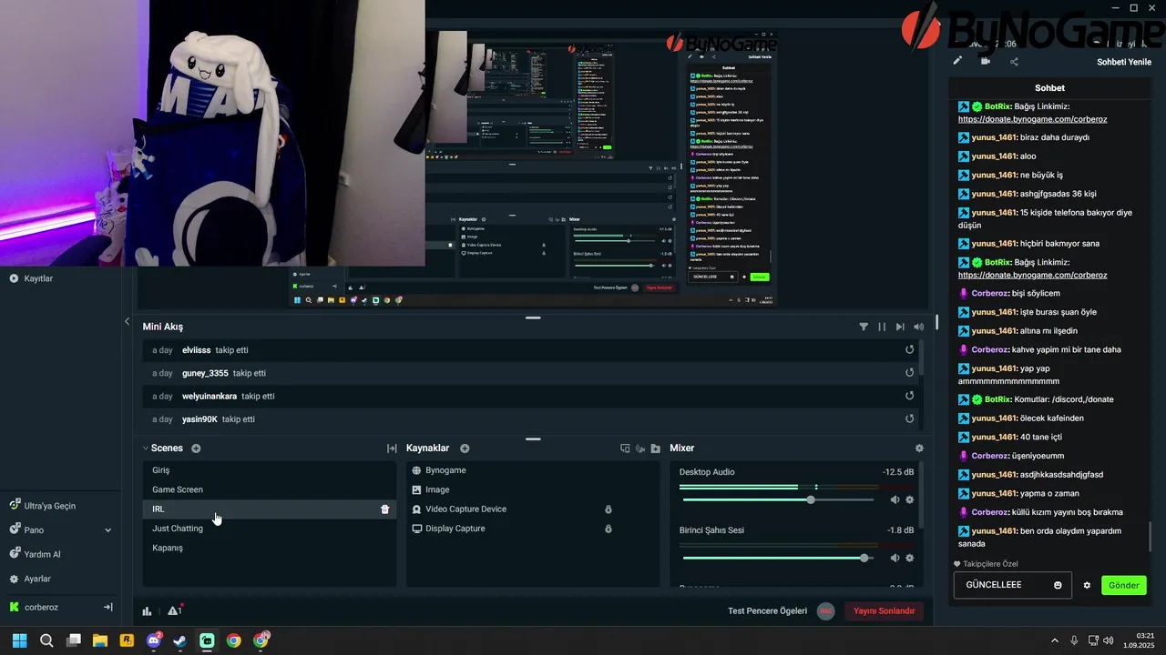Delete the IRL scene with trash icon
This screenshot has width=1166, height=655.
point(384,509)
